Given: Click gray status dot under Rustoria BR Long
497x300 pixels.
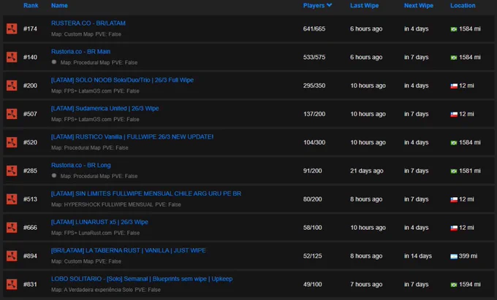Looking at the screenshot, I should tap(54, 176).
